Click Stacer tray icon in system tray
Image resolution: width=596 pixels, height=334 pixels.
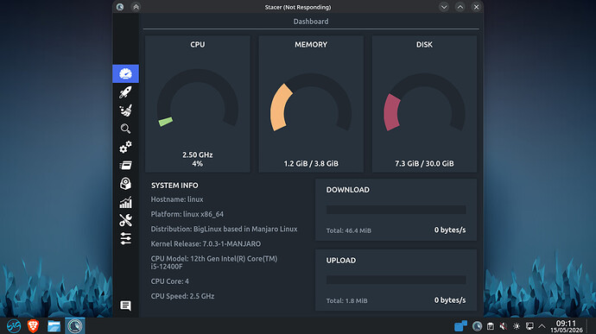tap(477, 326)
